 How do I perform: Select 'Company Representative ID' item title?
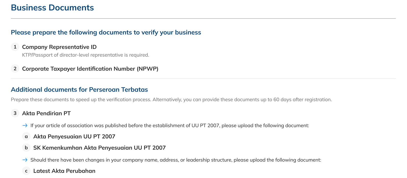tap(59, 47)
